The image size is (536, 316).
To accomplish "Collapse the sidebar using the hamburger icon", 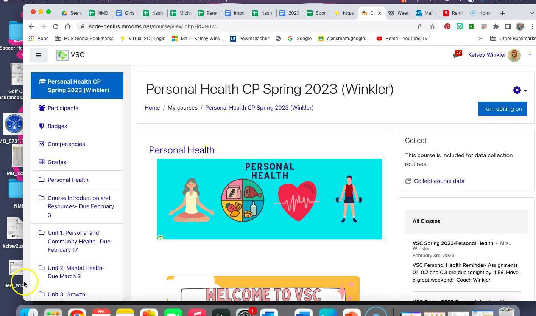I will click(38, 55).
